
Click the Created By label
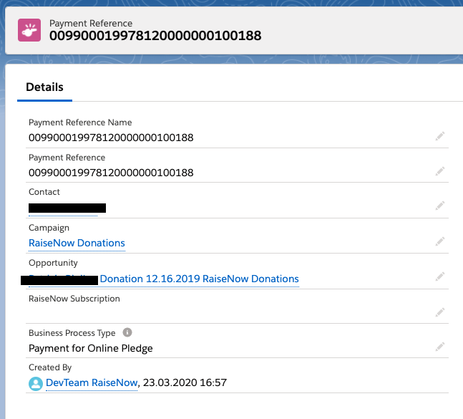(50, 367)
